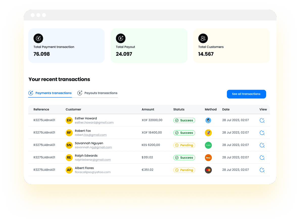Viewport: 300px width, 222px height.
Task: Click the Total Payout icon
Action: 121,38
